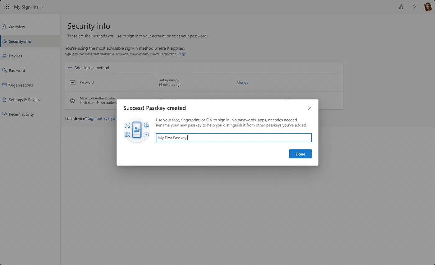Click the Devices laptop icon

click(x=4, y=56)
